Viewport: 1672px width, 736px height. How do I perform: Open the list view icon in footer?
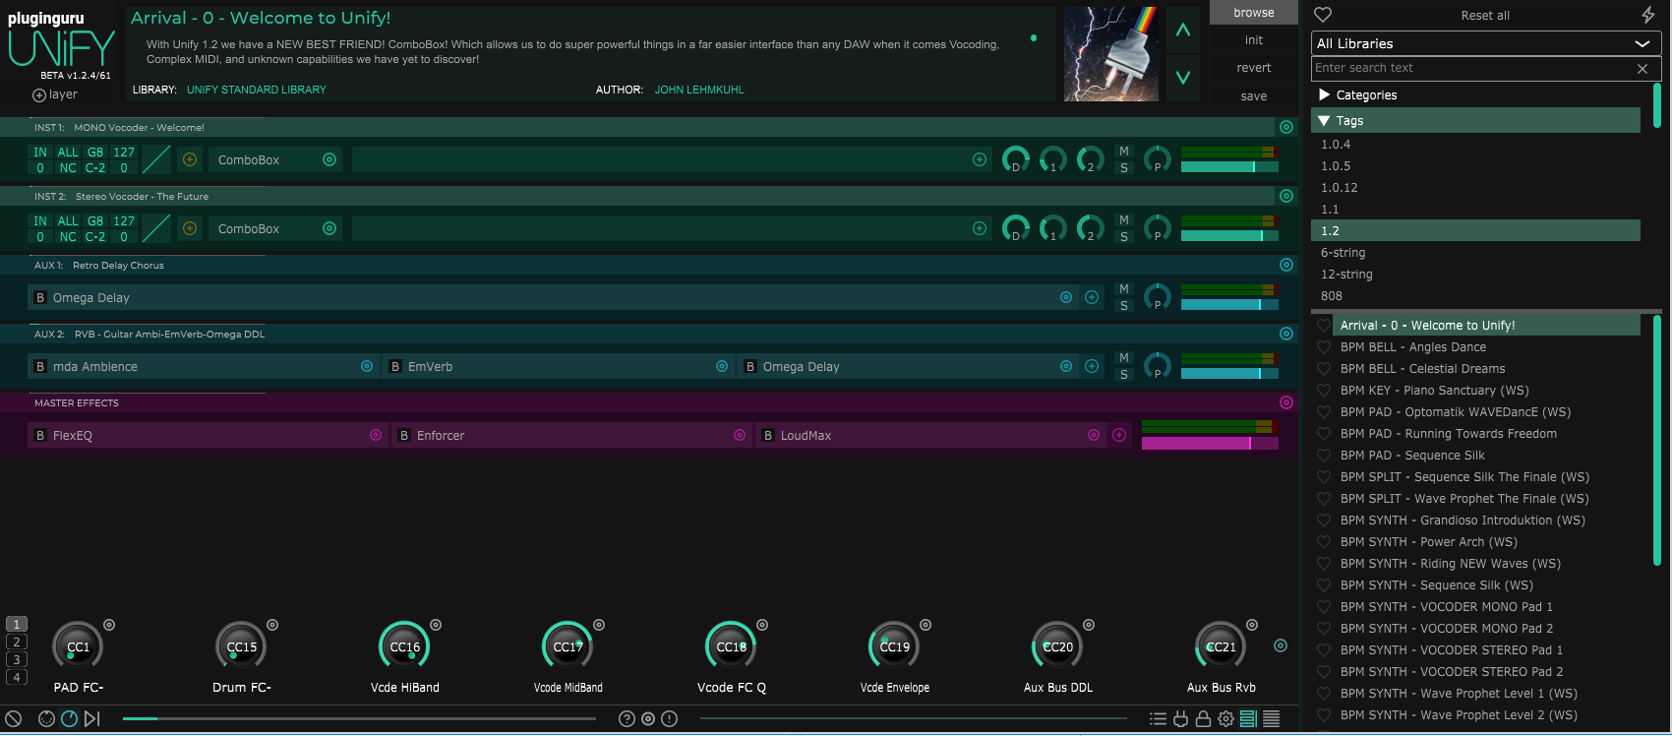point(1158,718)
